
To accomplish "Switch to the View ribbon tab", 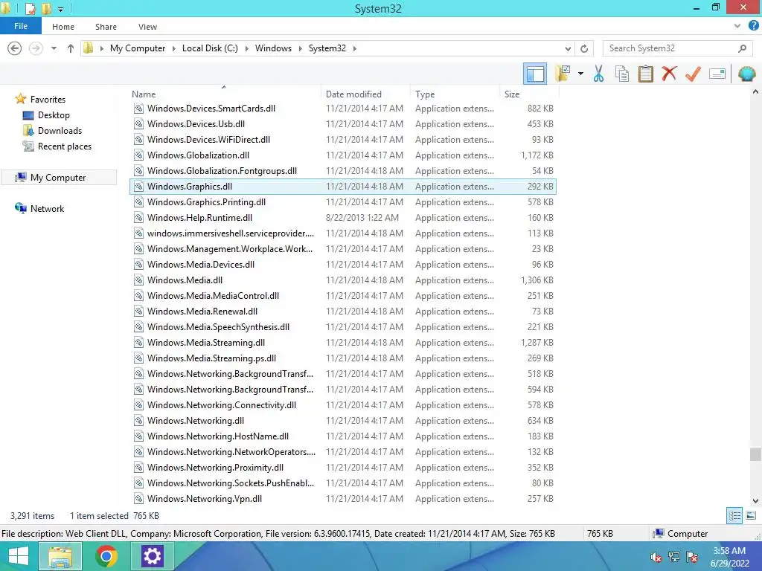I will pyautogui.click(x=148, y=27).
